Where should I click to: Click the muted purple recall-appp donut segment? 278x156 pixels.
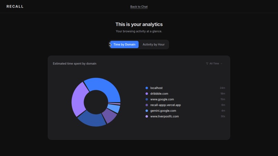pos(110,115)
